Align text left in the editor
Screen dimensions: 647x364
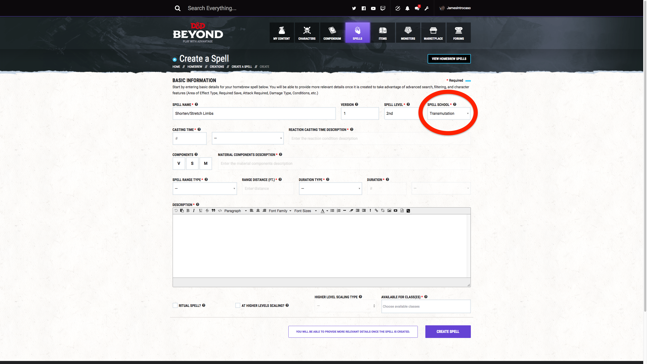[251, 211]
